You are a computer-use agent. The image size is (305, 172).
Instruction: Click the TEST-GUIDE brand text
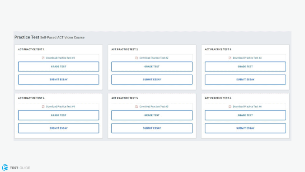[20, 168]
